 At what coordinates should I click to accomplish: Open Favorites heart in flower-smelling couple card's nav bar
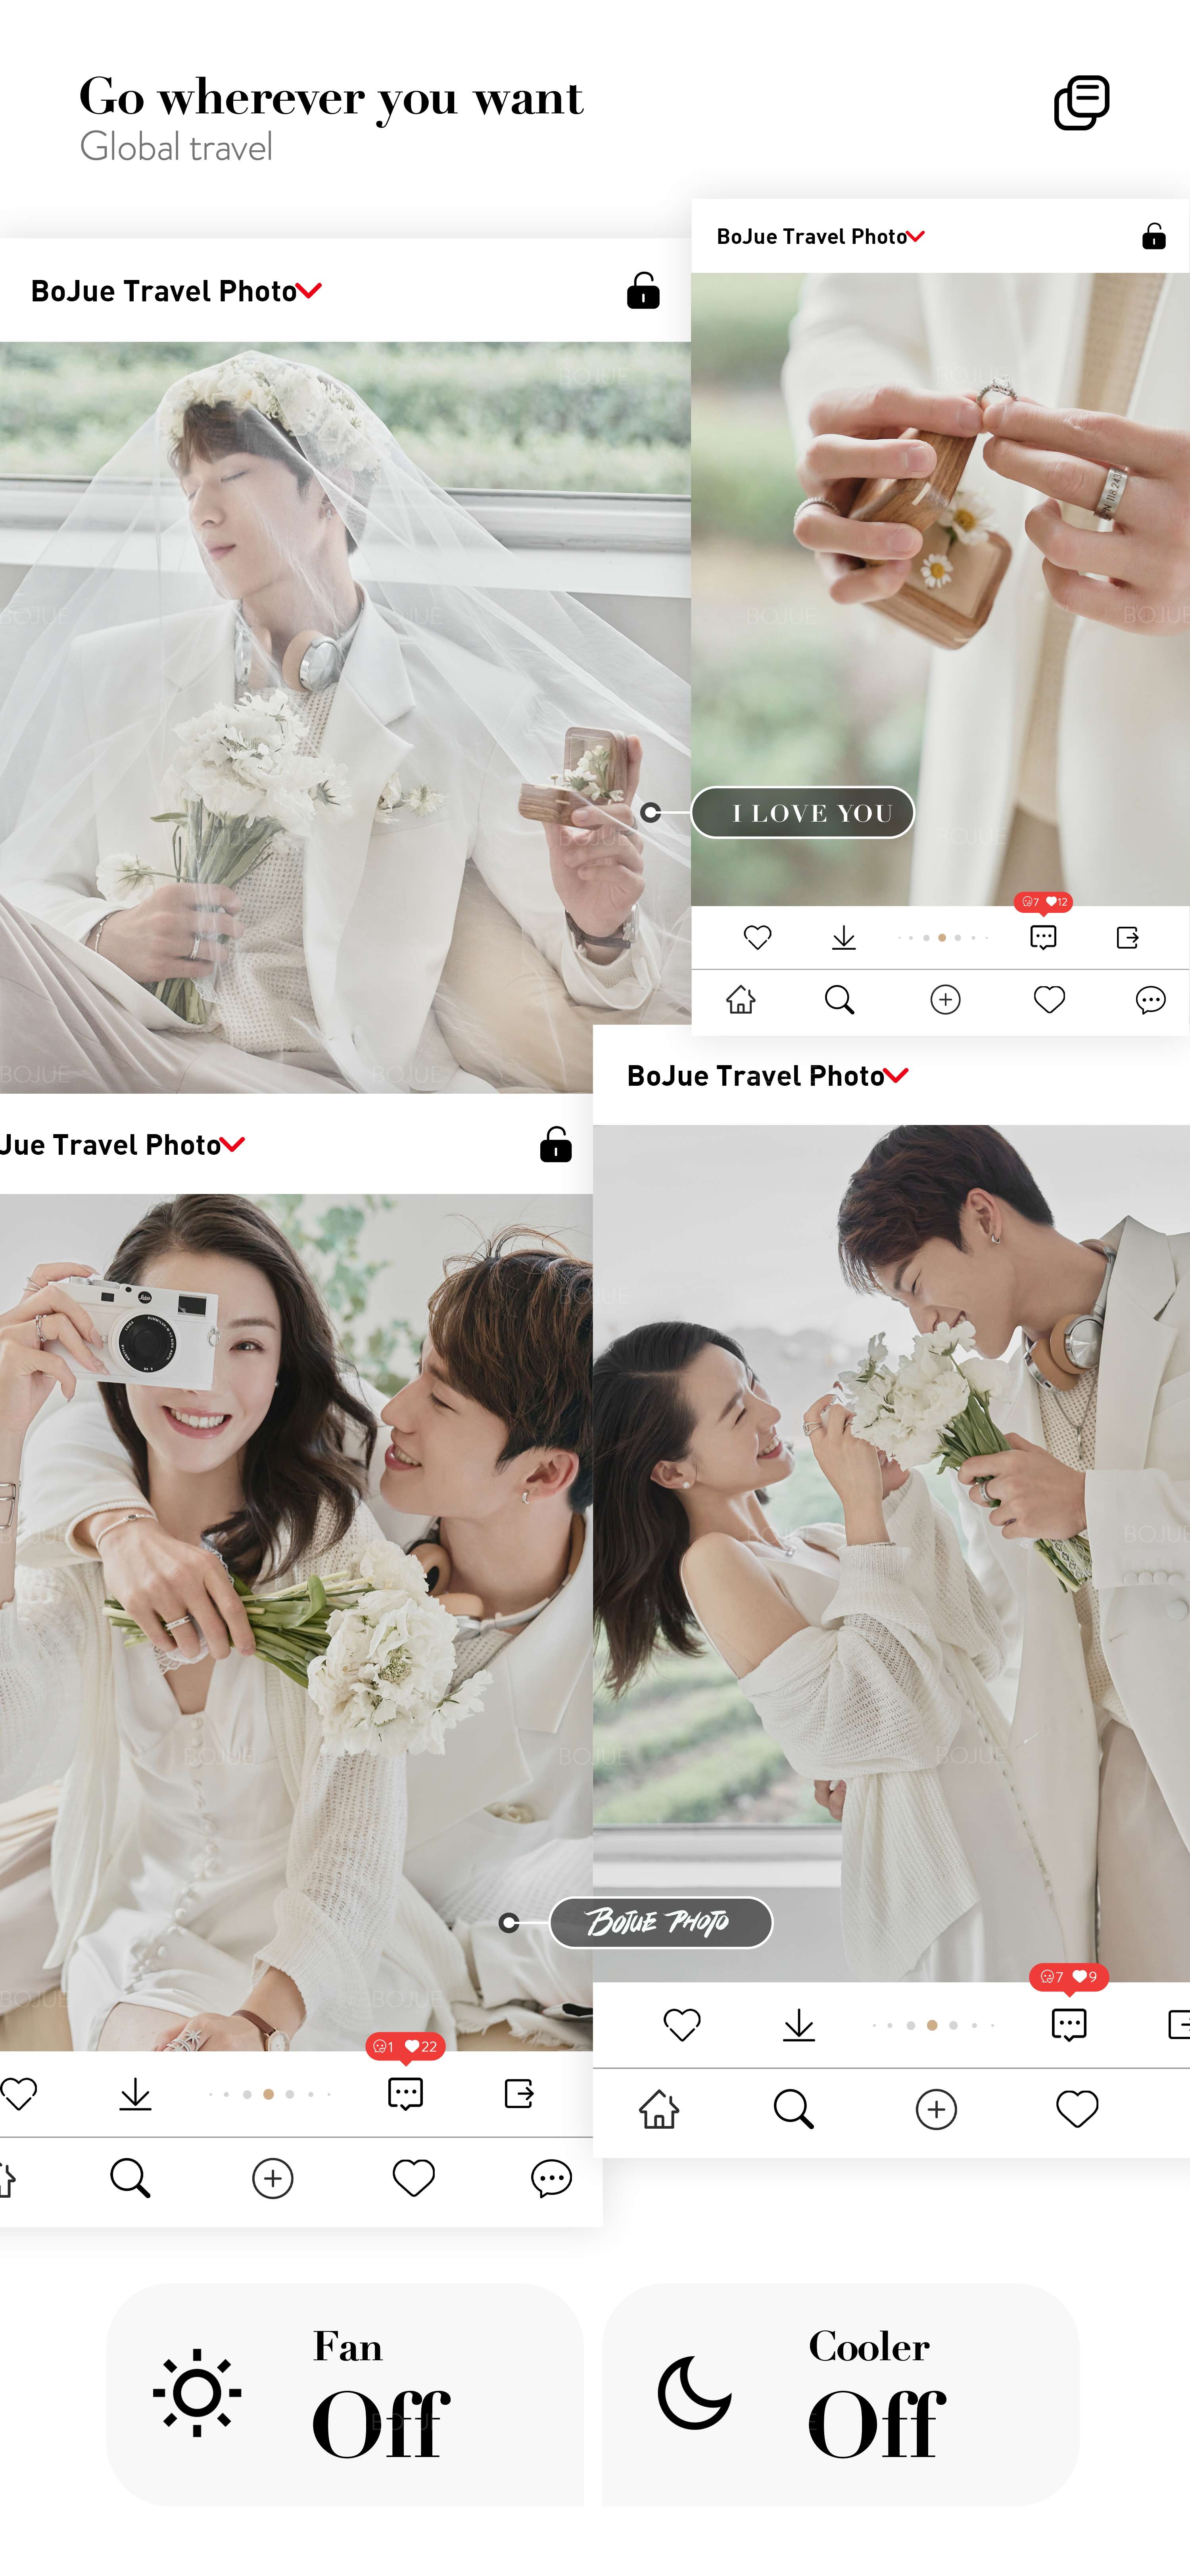click(1077, 2109)
